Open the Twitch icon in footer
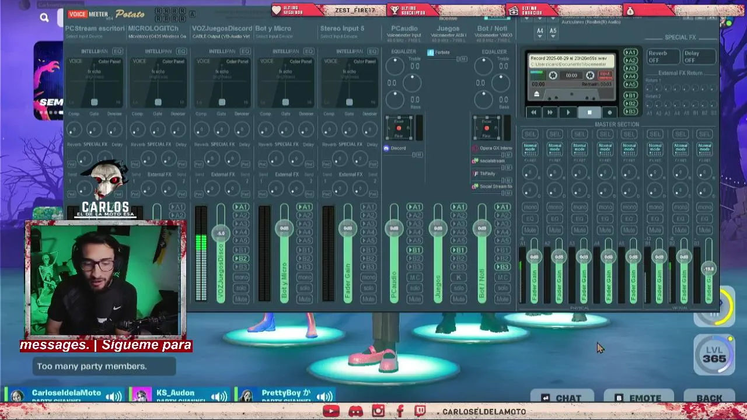The width and height of the screenshot is (747, 420). pyautogui.click(x=420, y=411)
